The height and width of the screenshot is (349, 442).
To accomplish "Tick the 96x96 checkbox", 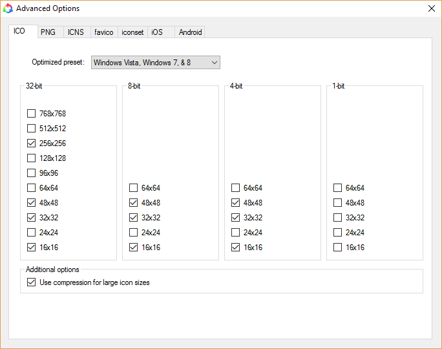I will [x=32, y=173].
